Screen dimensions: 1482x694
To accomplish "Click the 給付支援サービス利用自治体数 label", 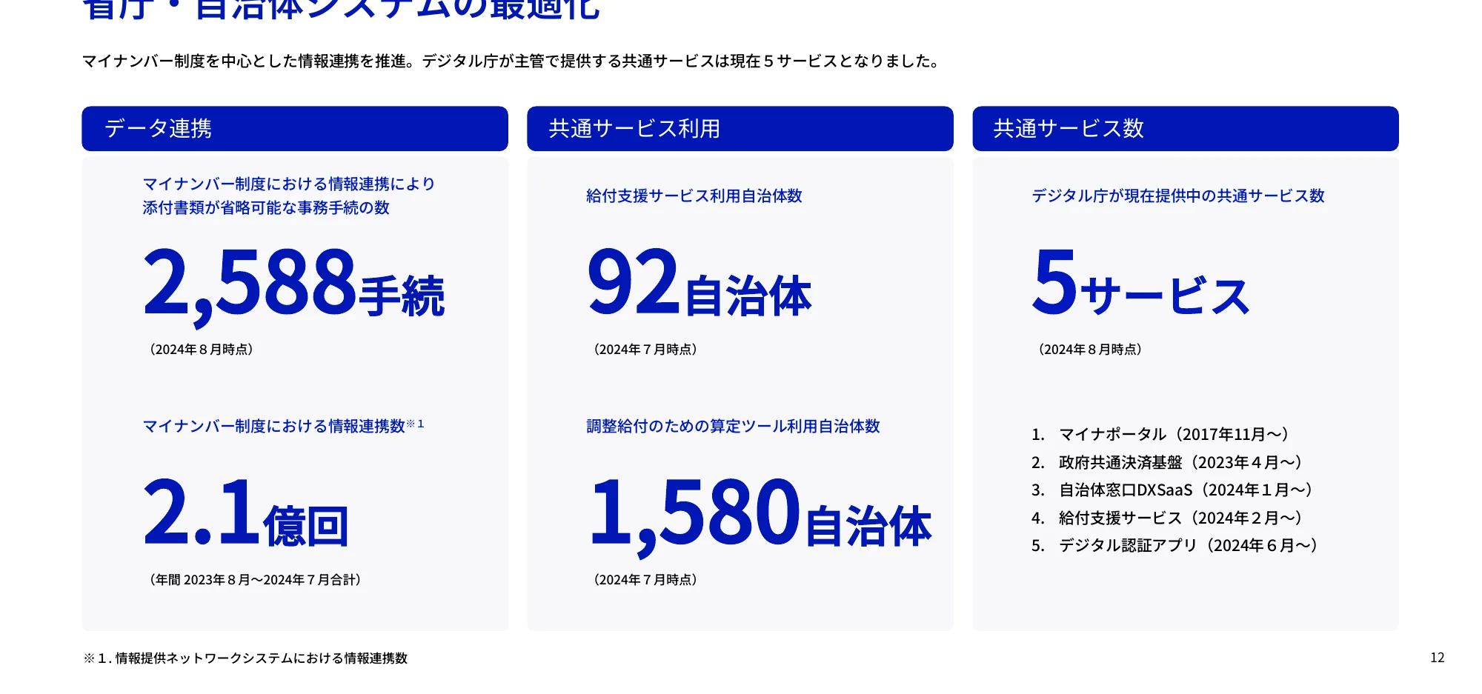I will point(694,196).
